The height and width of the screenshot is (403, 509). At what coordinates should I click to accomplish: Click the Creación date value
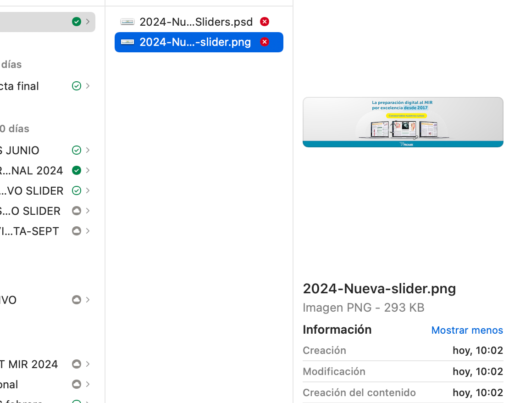point(478,350)
